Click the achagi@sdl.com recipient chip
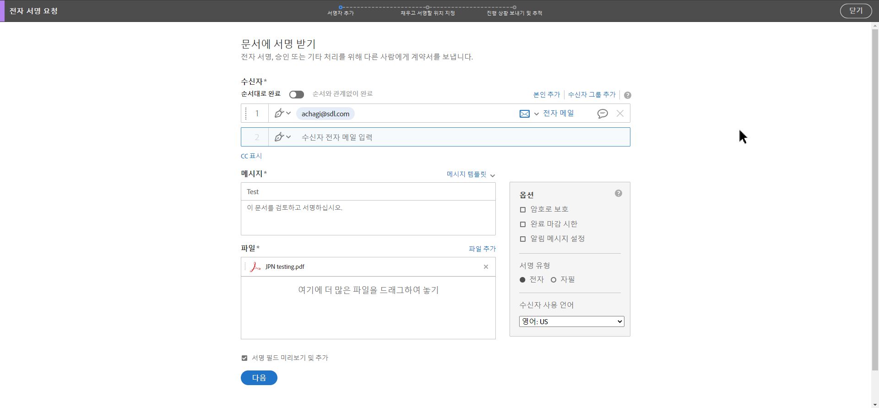The image size is (879, 408). [x=326, y=114]
